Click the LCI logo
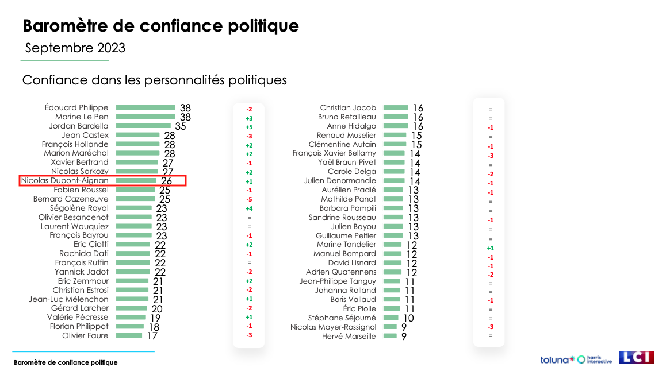Viewport: 670px width, 375px height. pyautogui.click(x=637, y=358)
